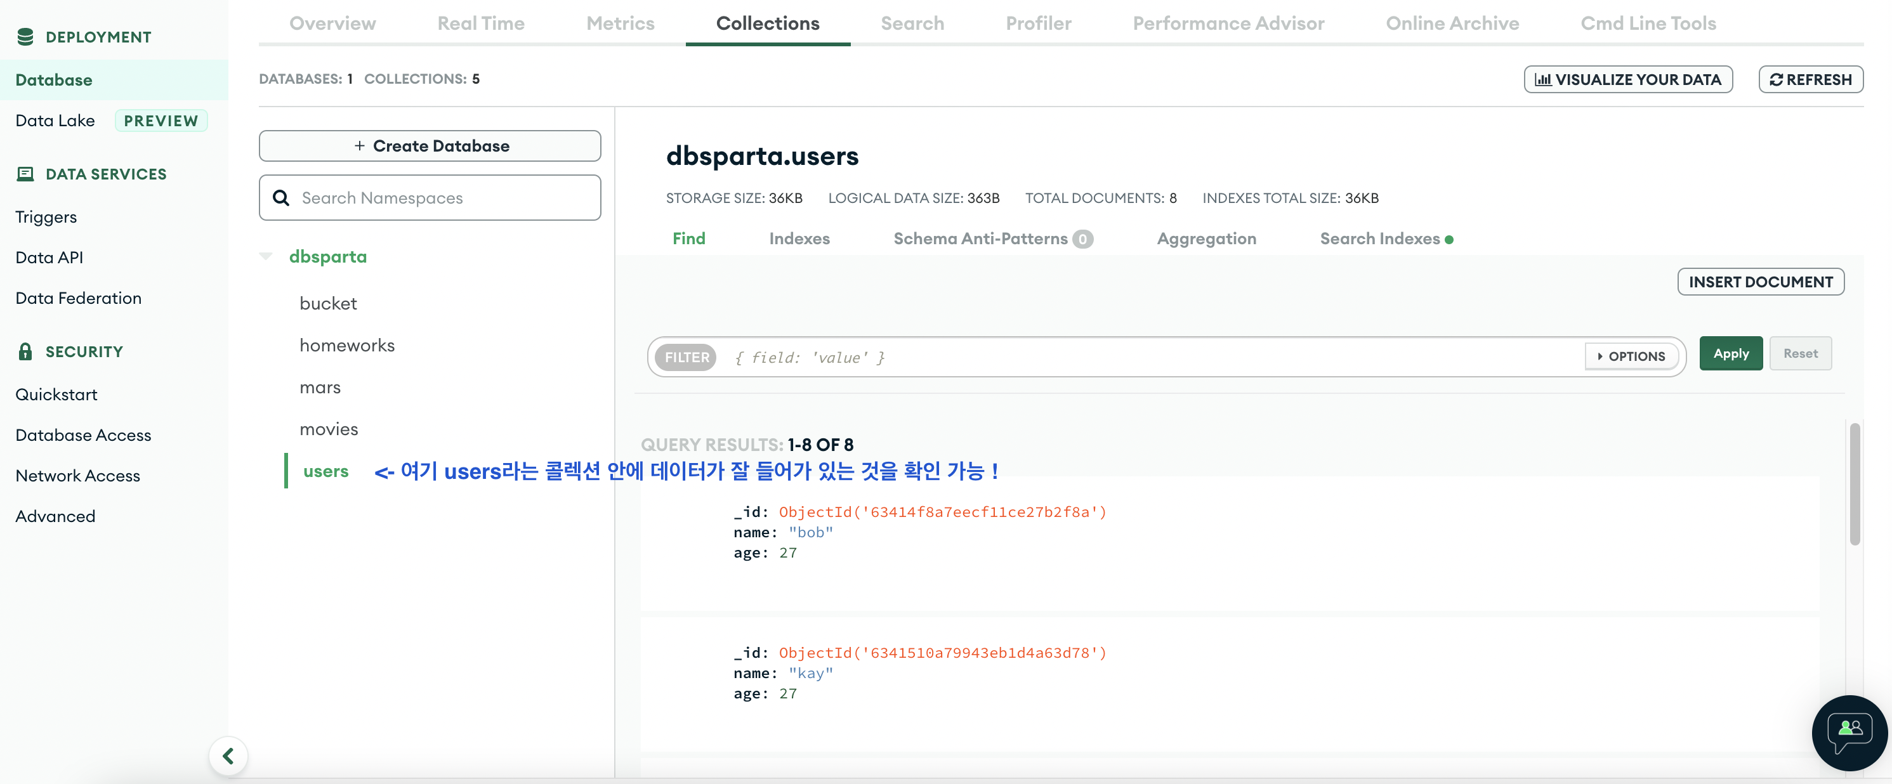
Task: Apply the query filter
Action: pos(1730,354)
